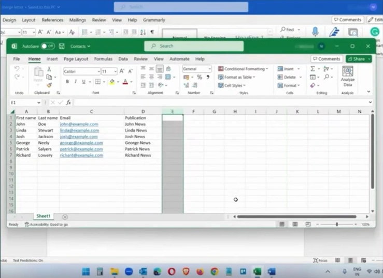This screenshot has width=383, height=278.
Task: Open Cell Styles menu
Action: tap(232, 85)
